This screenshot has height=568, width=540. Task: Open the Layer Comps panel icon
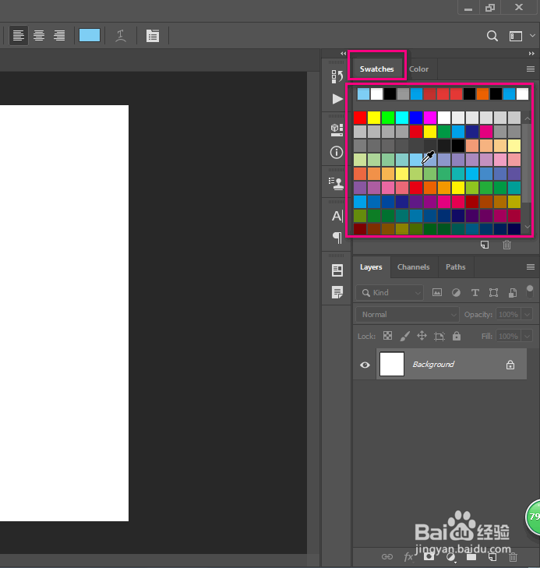pyautogui.click(x=337, y=270)
